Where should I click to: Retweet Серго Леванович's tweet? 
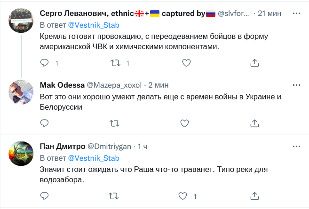(x=114, y=62)
